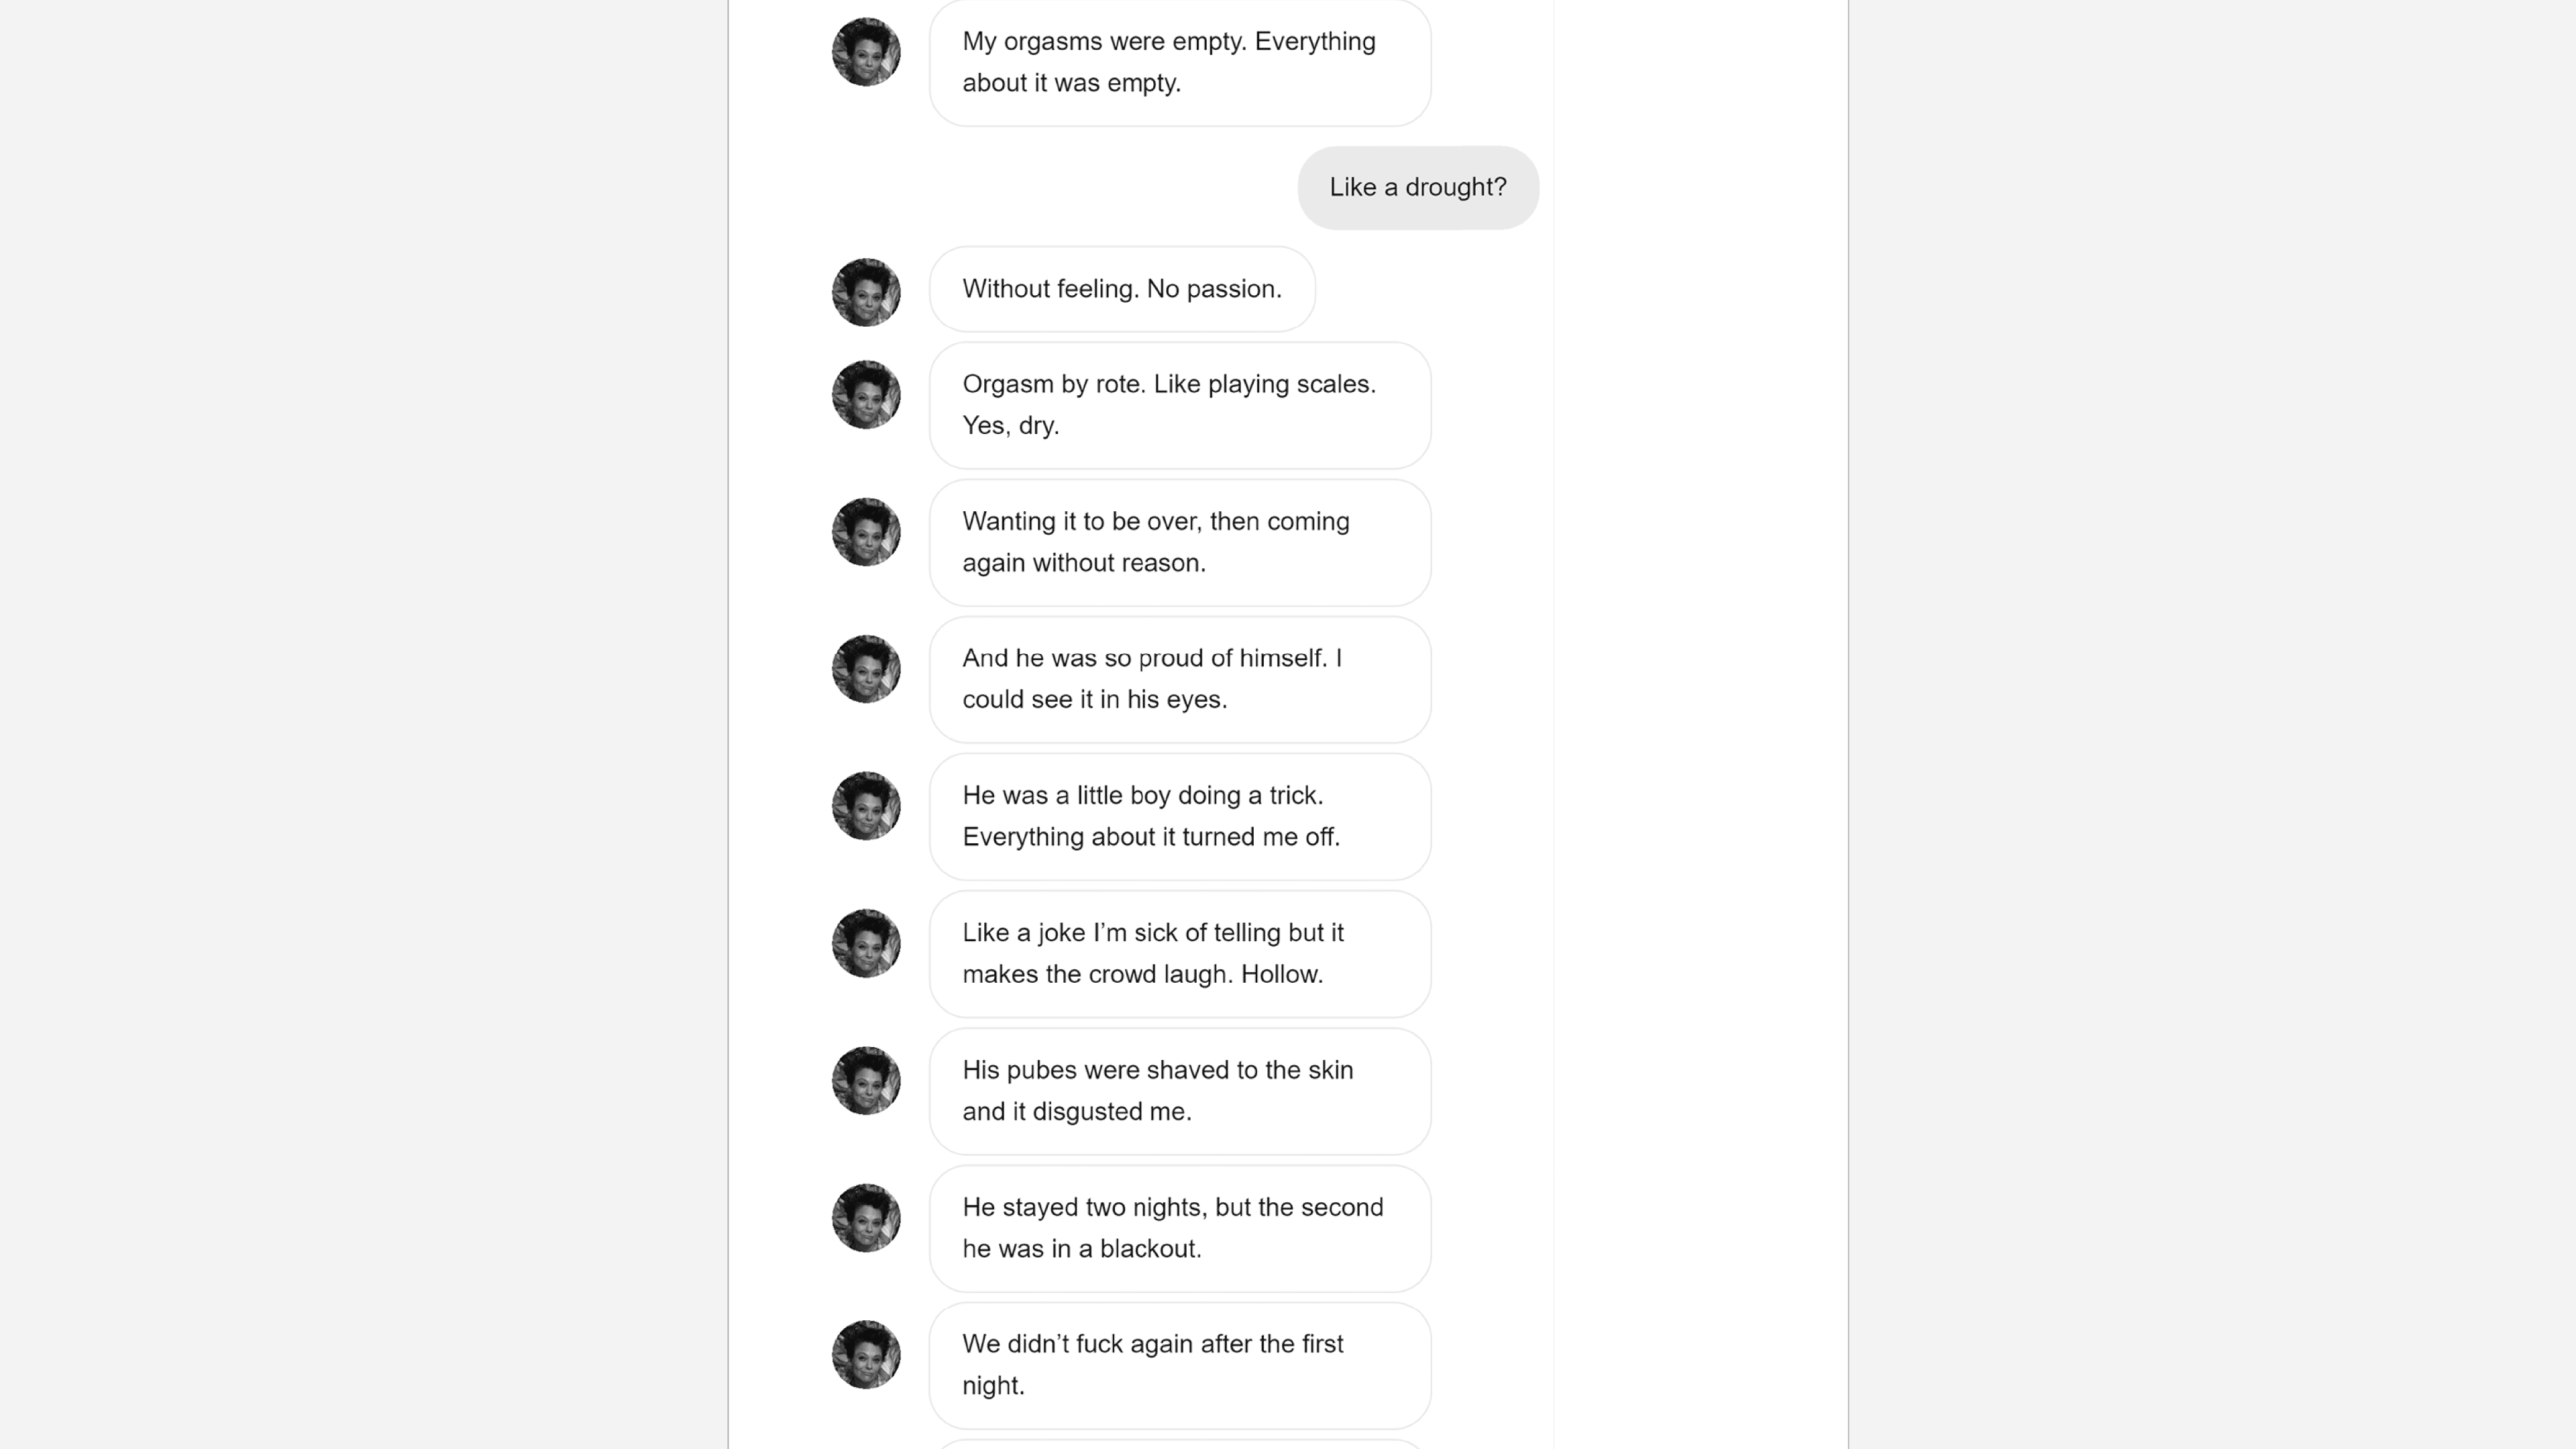The height and width of the screenshot is (1449, 2576).
Task: Click the "it disgusted me" message bubble
Action: (x=1179, y=1091)
